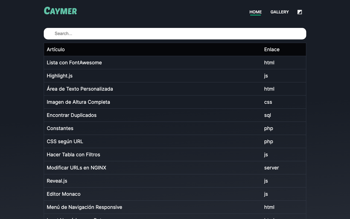Click sql tag in Encontrar Duplicados row

click(268, 115)
